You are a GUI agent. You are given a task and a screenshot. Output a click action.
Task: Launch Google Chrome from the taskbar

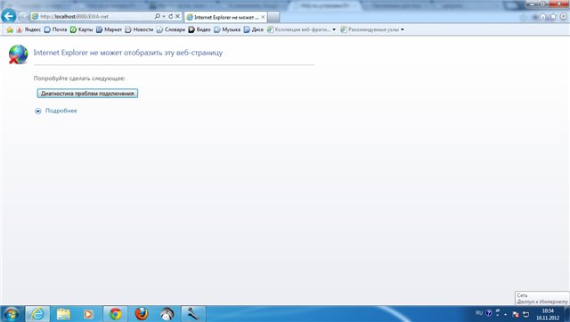tap(115, 314)
